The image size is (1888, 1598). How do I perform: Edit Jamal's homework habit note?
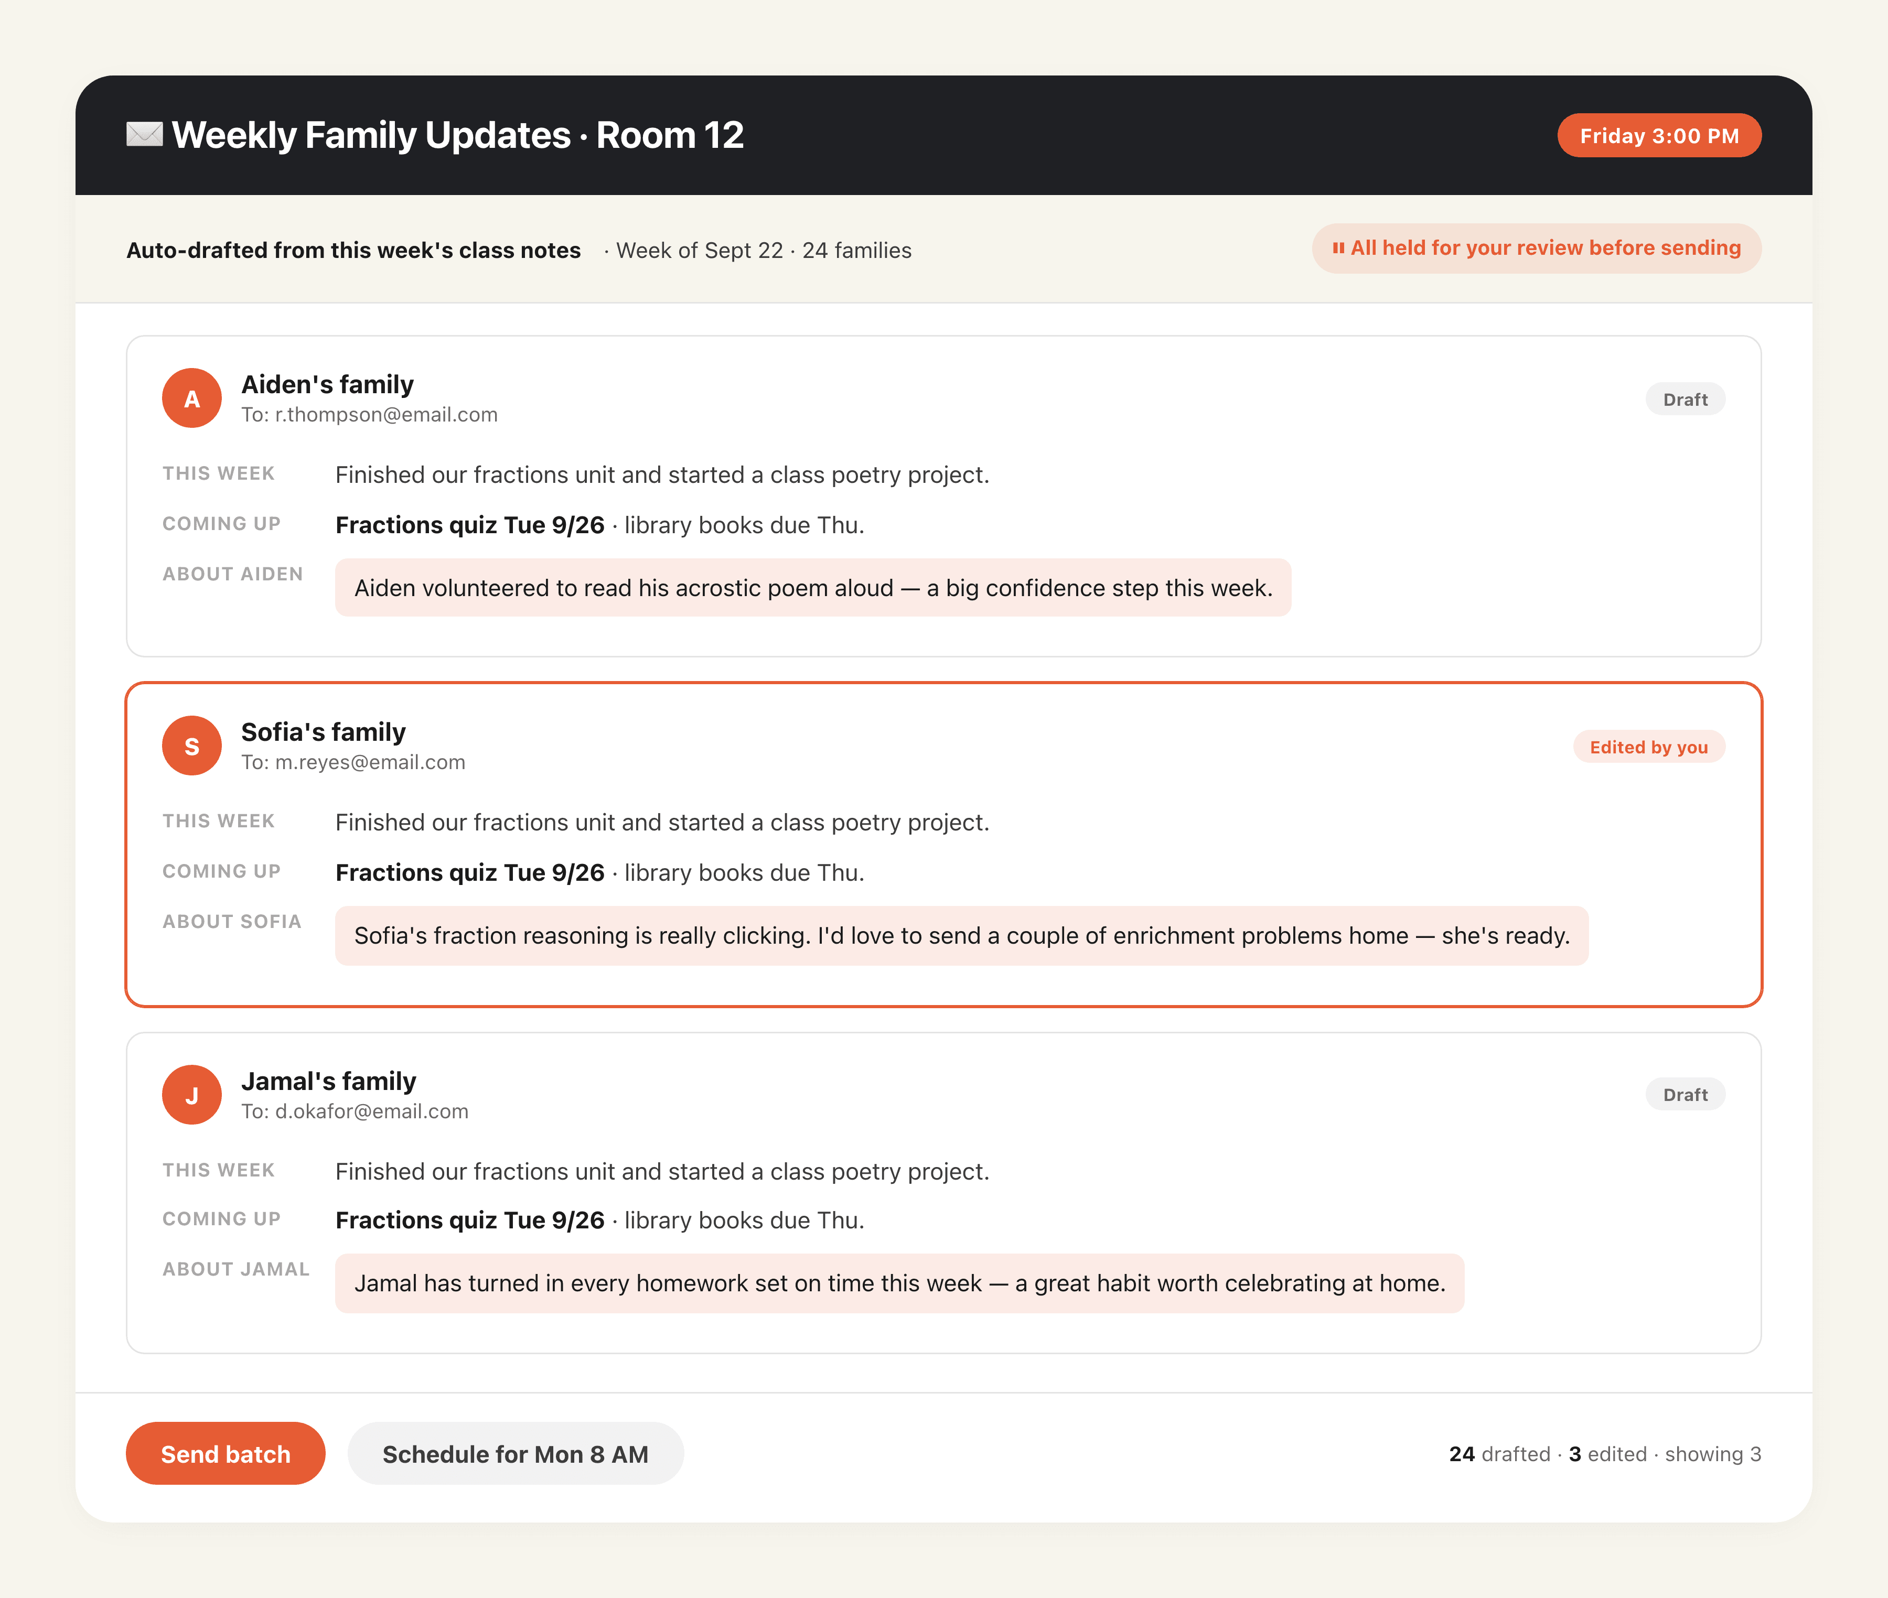[x=899, y=1283]
